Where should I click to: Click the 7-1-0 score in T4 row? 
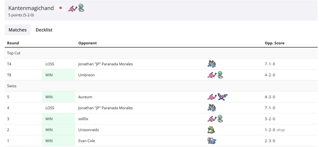[270, 64]
